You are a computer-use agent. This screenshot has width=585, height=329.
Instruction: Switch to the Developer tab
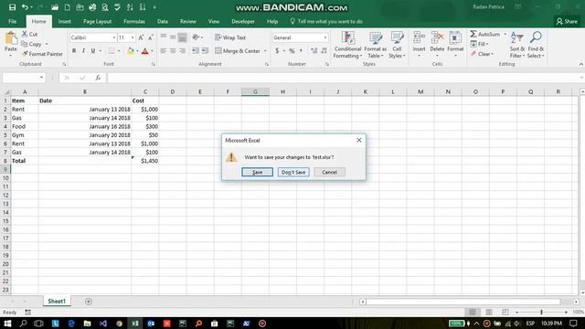(x=243, y=21)
